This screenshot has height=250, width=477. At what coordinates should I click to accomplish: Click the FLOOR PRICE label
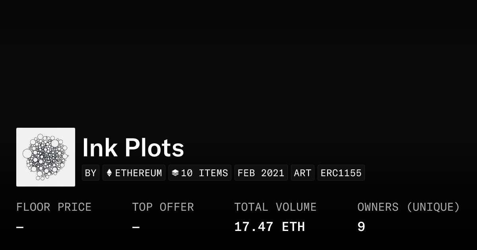[54, 207]
